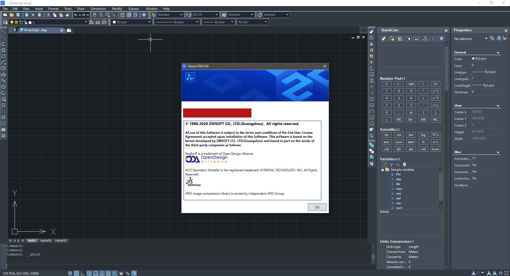Click the trunc button in QuickCalc
Viewport: 510px width, 276px height.
435,149
